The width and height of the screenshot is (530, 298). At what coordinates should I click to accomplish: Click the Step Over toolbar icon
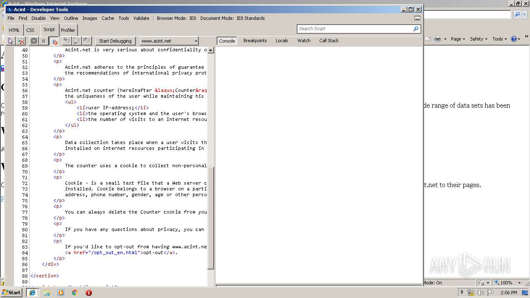77,41
